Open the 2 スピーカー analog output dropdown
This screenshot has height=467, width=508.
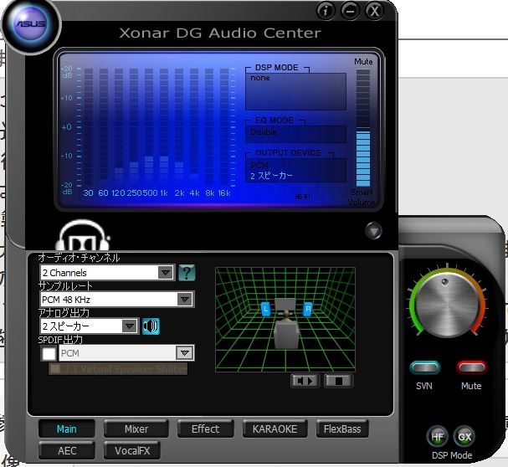pos(89,326)
